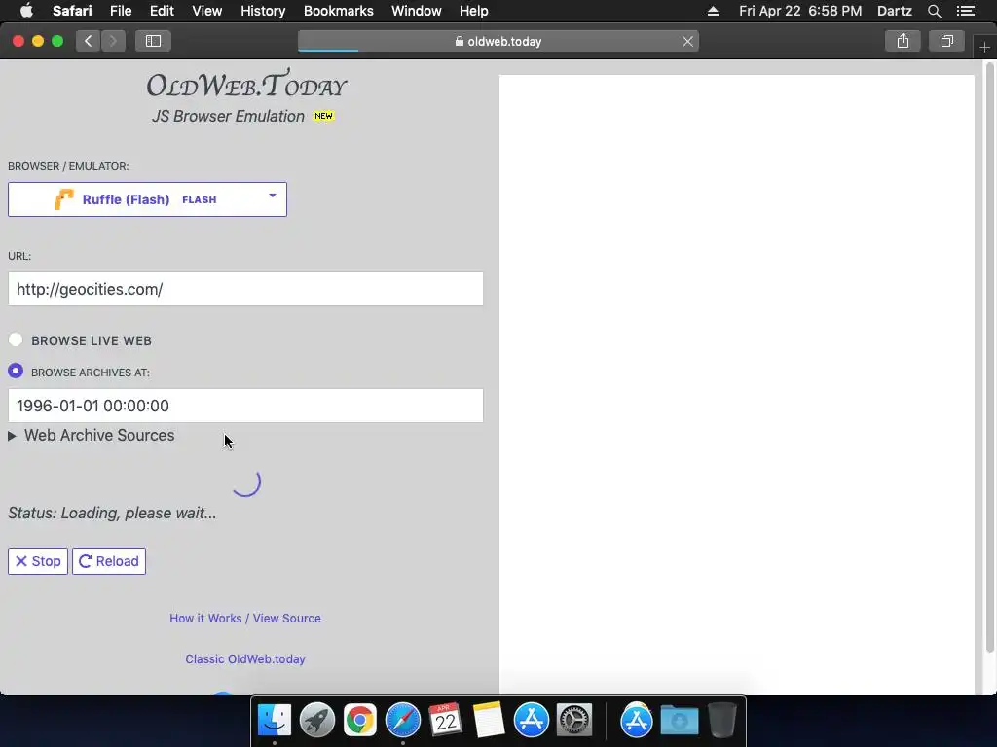The image size is (997, 747).
Task: Open Classic OldWeb.today link
Action: tap(244, 658)
